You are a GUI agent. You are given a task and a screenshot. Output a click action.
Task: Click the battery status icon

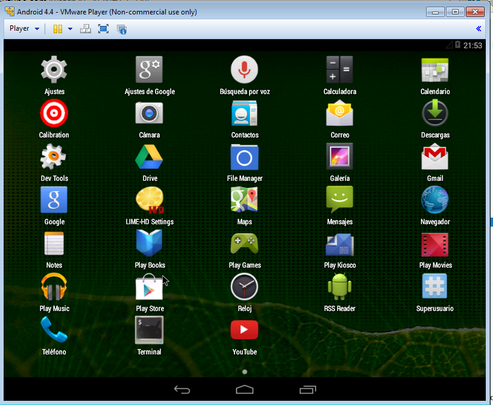click(x=458, y=45)
